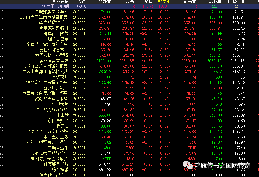This screenshot has width=259, height=177.
Task: Click code 702003 cell
Action: pos(79,115)
